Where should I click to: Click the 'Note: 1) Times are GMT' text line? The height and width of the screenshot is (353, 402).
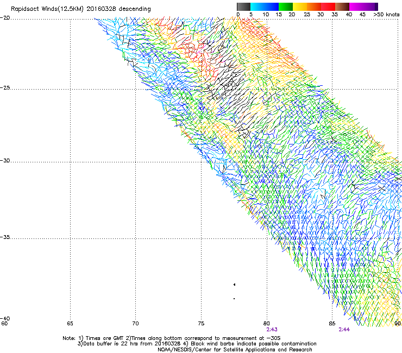pos(172,338)
